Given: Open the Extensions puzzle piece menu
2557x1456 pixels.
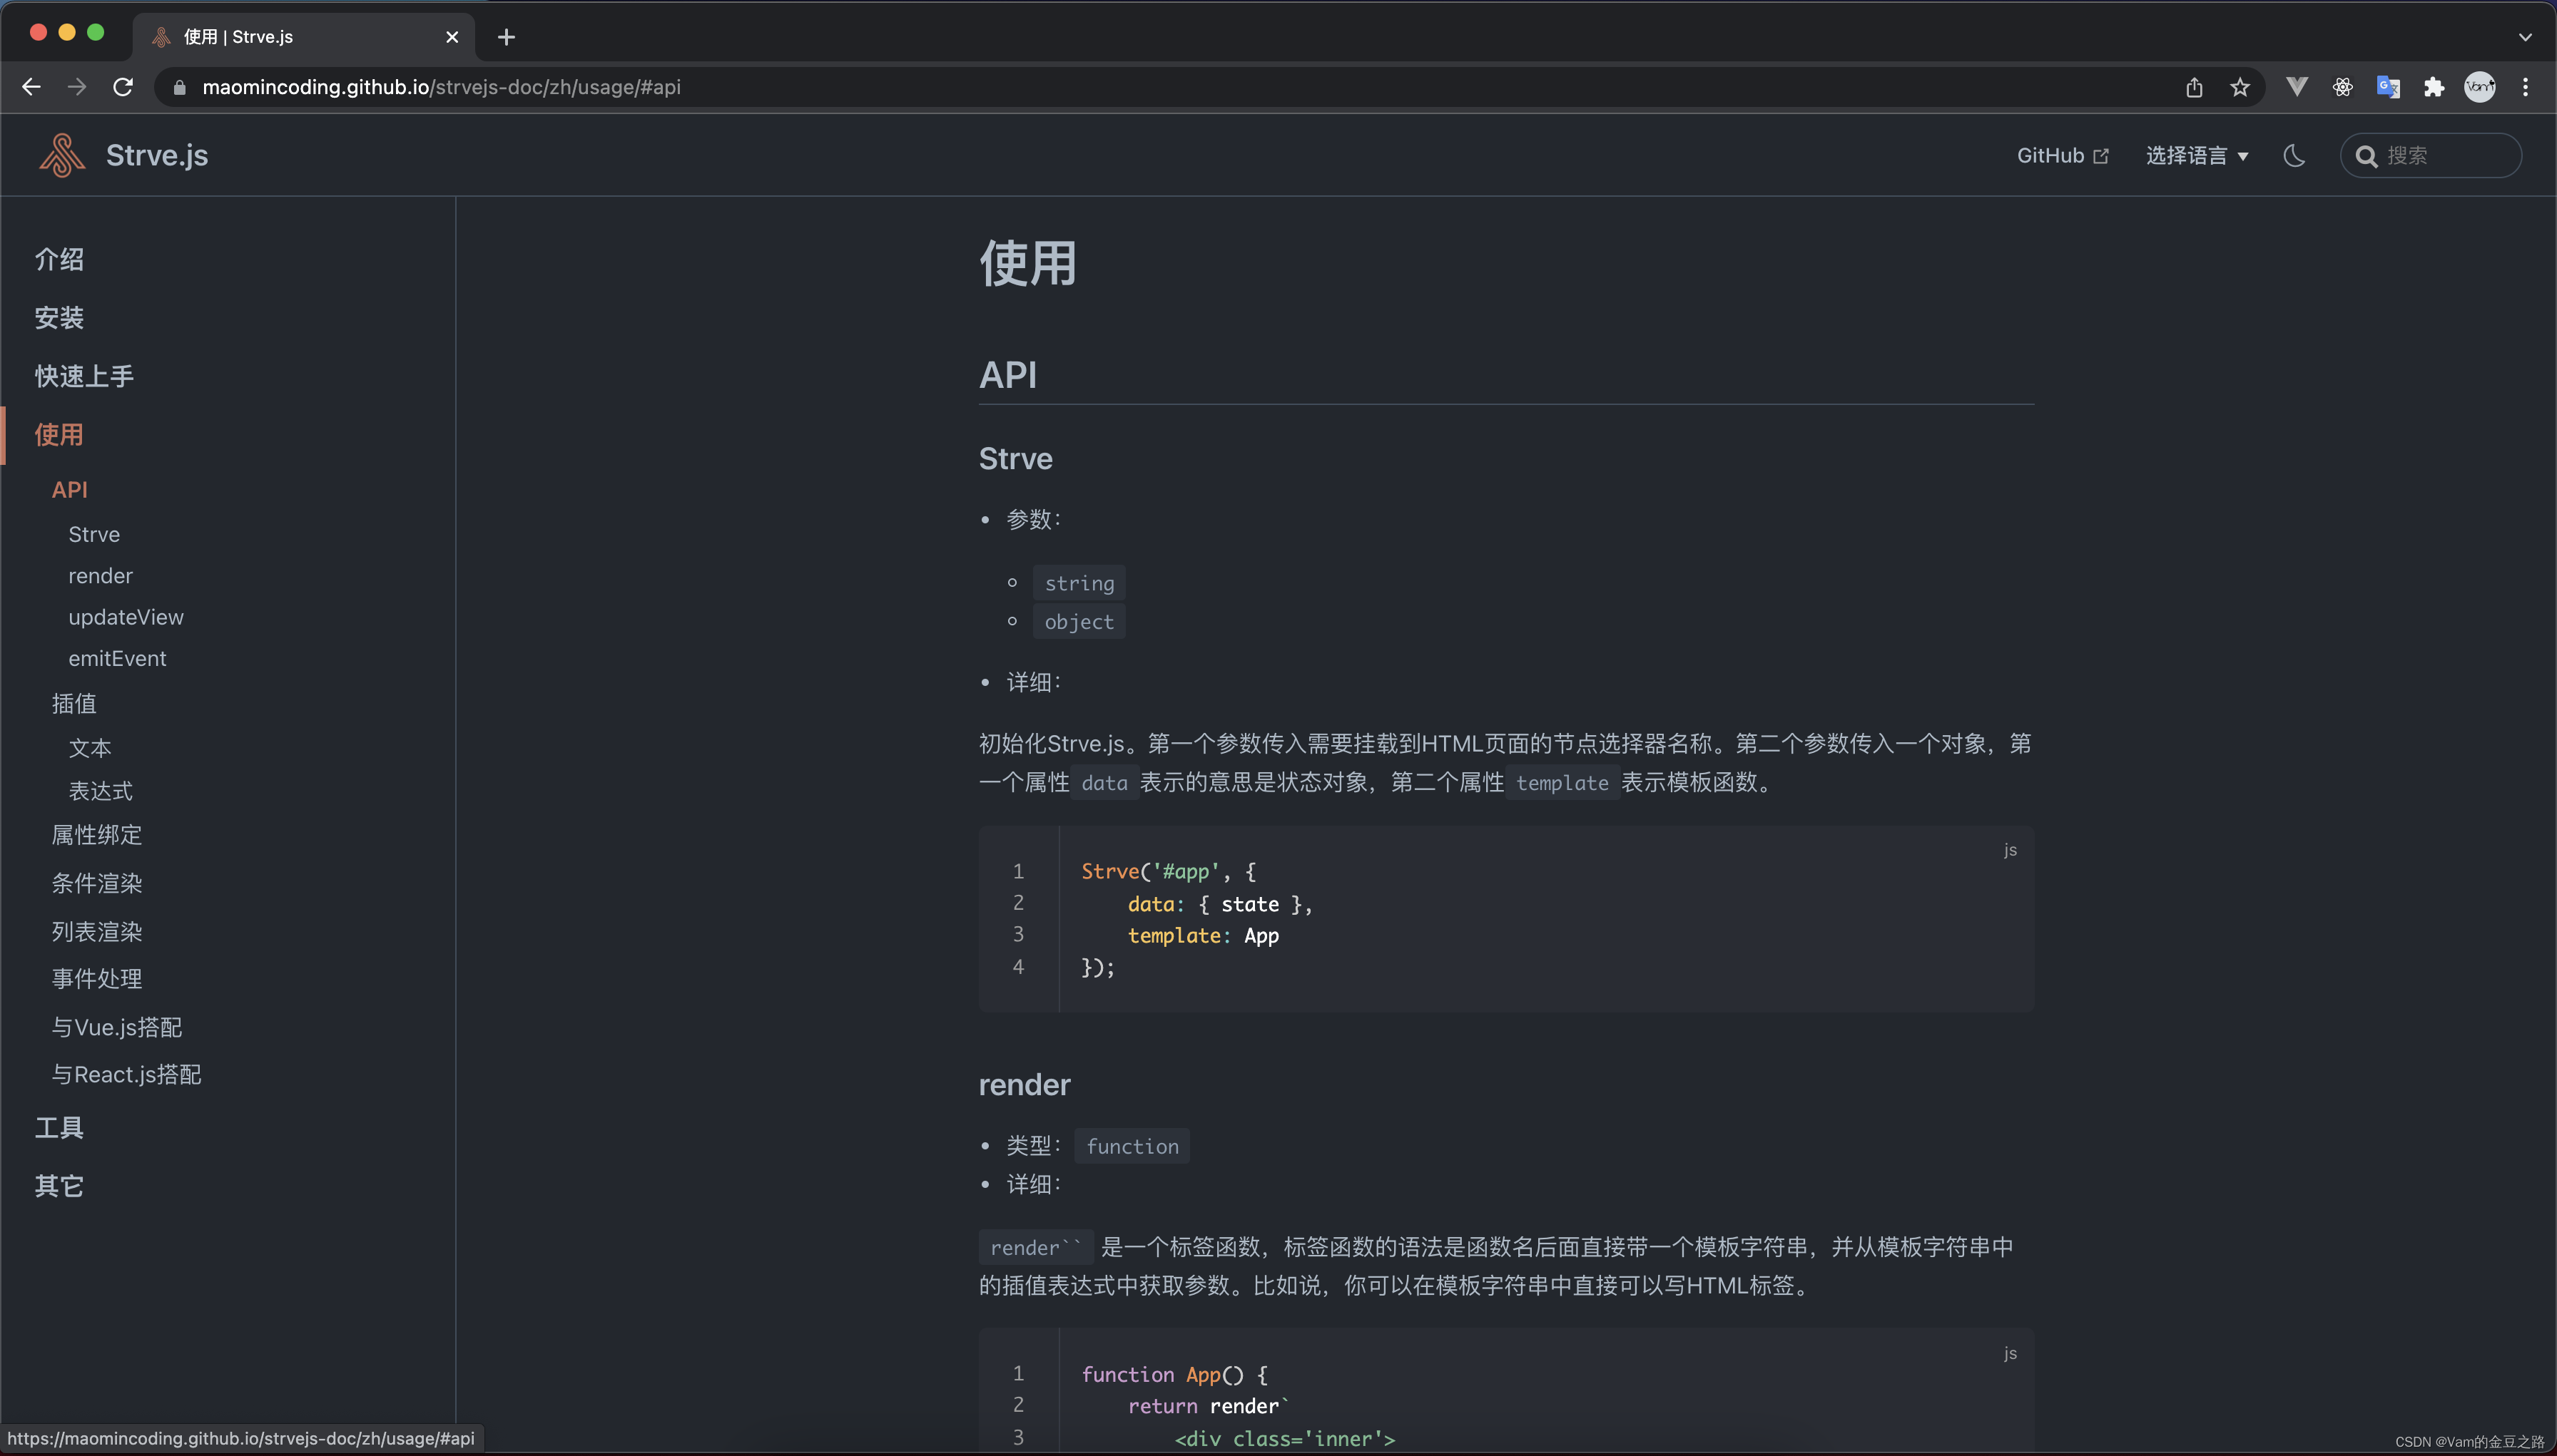Looking at the screenshot, I should coord(2434,88).
